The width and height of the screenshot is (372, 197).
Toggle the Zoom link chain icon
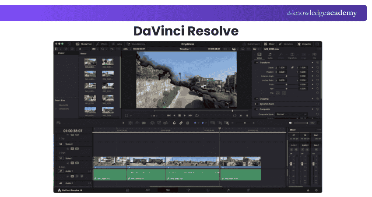click(x=292, y=68)
